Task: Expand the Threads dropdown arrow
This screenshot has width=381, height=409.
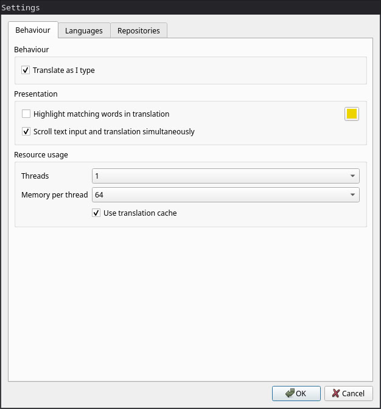Action: coord(352,176)
